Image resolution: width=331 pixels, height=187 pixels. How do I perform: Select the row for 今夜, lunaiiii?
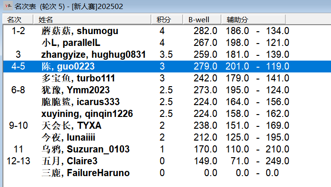click(167, 137)
